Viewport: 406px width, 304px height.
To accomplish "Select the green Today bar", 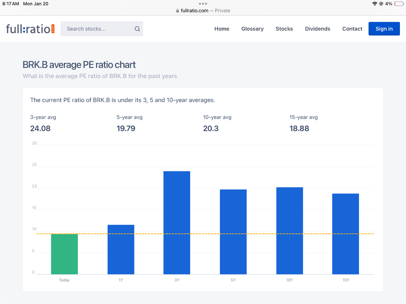I will [x=65, y=254].
